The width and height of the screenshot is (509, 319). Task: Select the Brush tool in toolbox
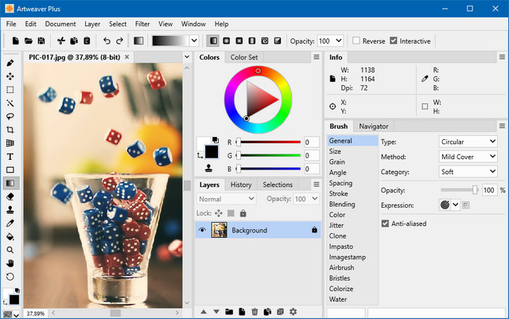pos(10,63)
